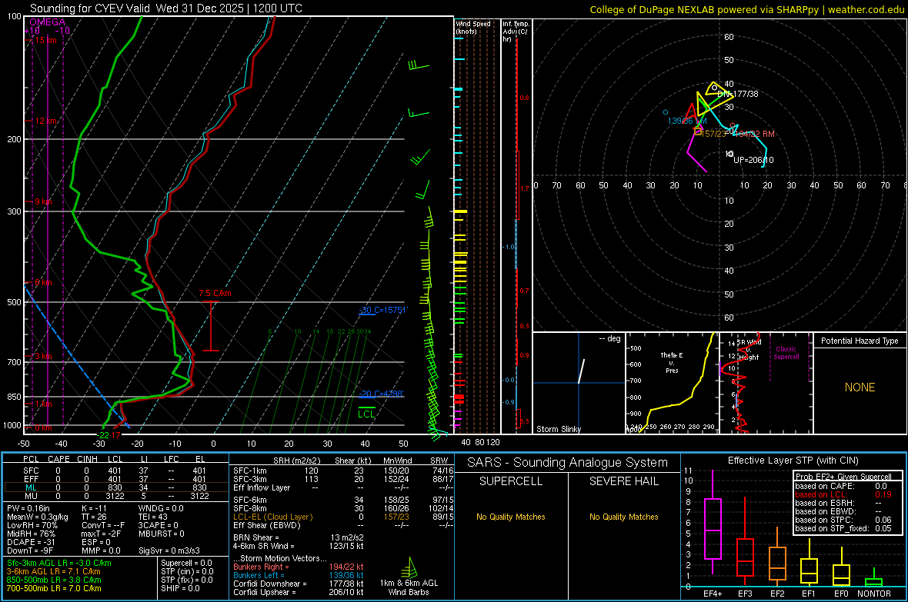
Task: Click the 'SHIP = 0.0' value
Action: click(180, 588)
